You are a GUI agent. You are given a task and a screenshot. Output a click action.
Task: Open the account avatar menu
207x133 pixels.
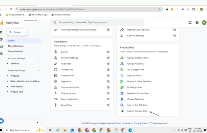(x=204, y=23)
